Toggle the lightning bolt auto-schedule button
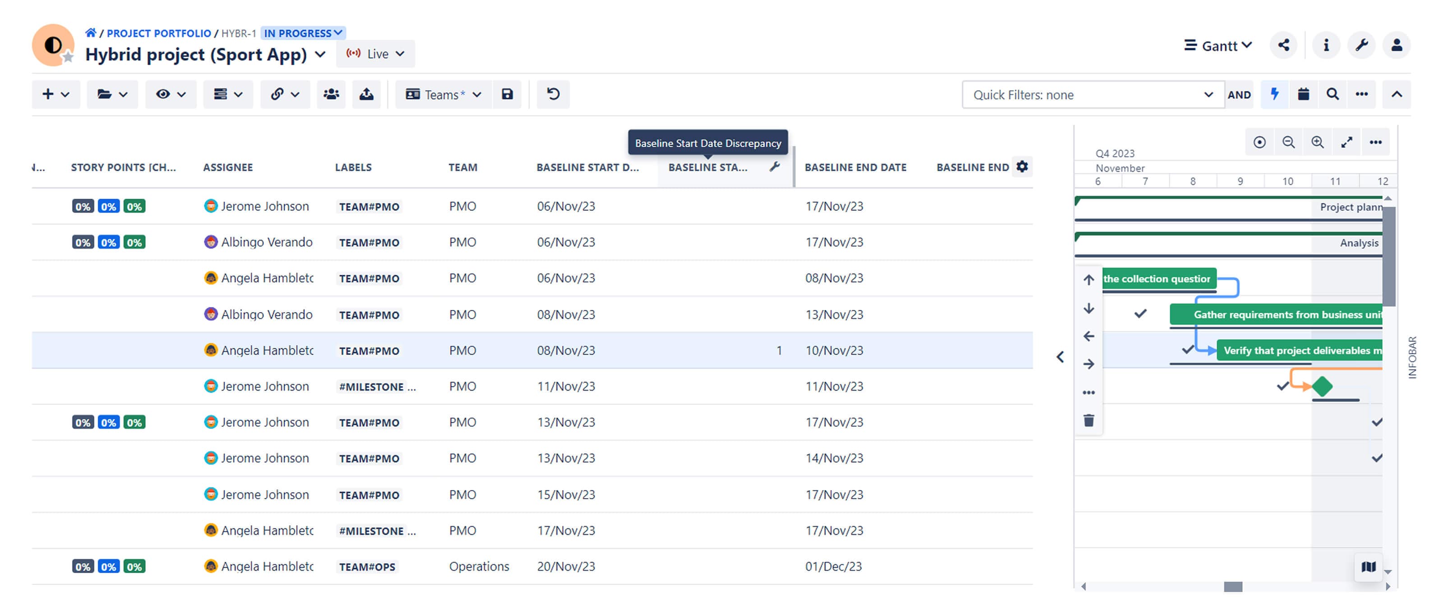This screenshot has width=1443, height=610. click(1274, 95)
